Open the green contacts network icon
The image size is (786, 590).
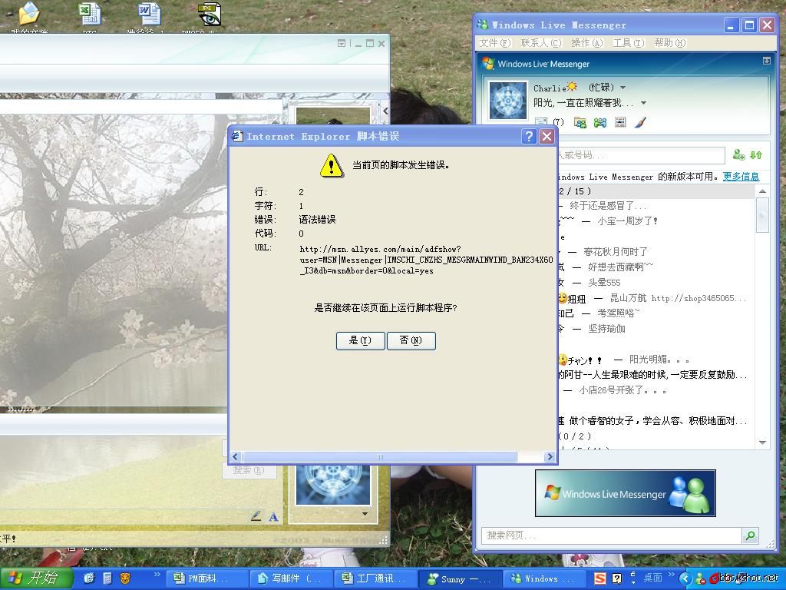pyautogui.click(x=600, y=122)
